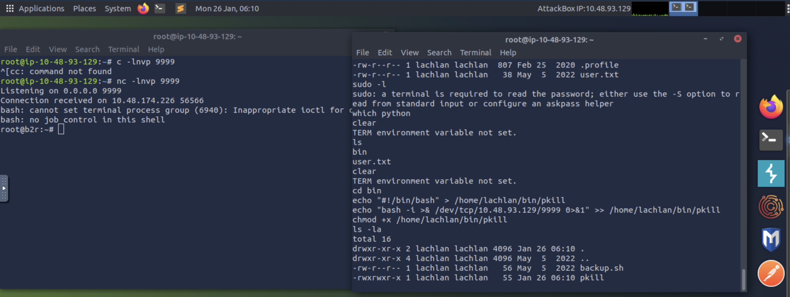
Task: Expand the left side panel handle
Action: tap(4, 188)
